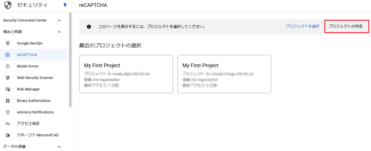Click the Model Armor icon
The width and height of the screenshot is (371, 151).
8,66
